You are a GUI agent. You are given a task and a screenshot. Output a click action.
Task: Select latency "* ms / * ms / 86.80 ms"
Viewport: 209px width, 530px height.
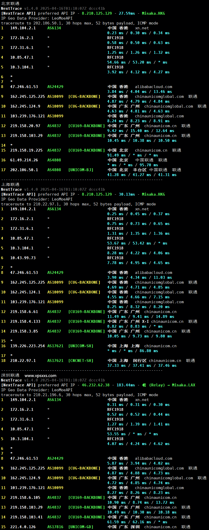(x=133, y=351)
